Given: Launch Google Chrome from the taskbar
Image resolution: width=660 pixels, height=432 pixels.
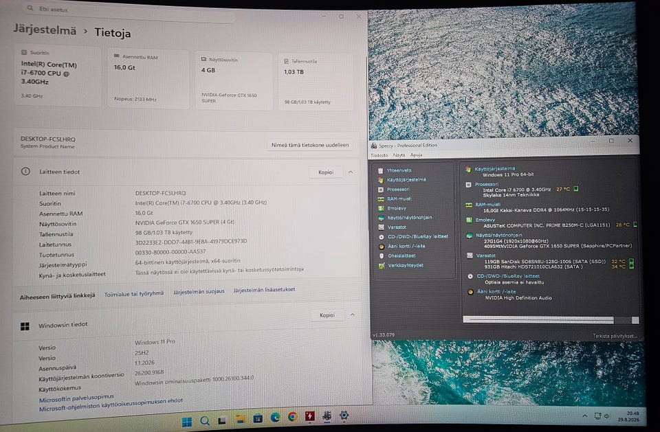Looking at the screenshot, I should click(x=292, y=417).
